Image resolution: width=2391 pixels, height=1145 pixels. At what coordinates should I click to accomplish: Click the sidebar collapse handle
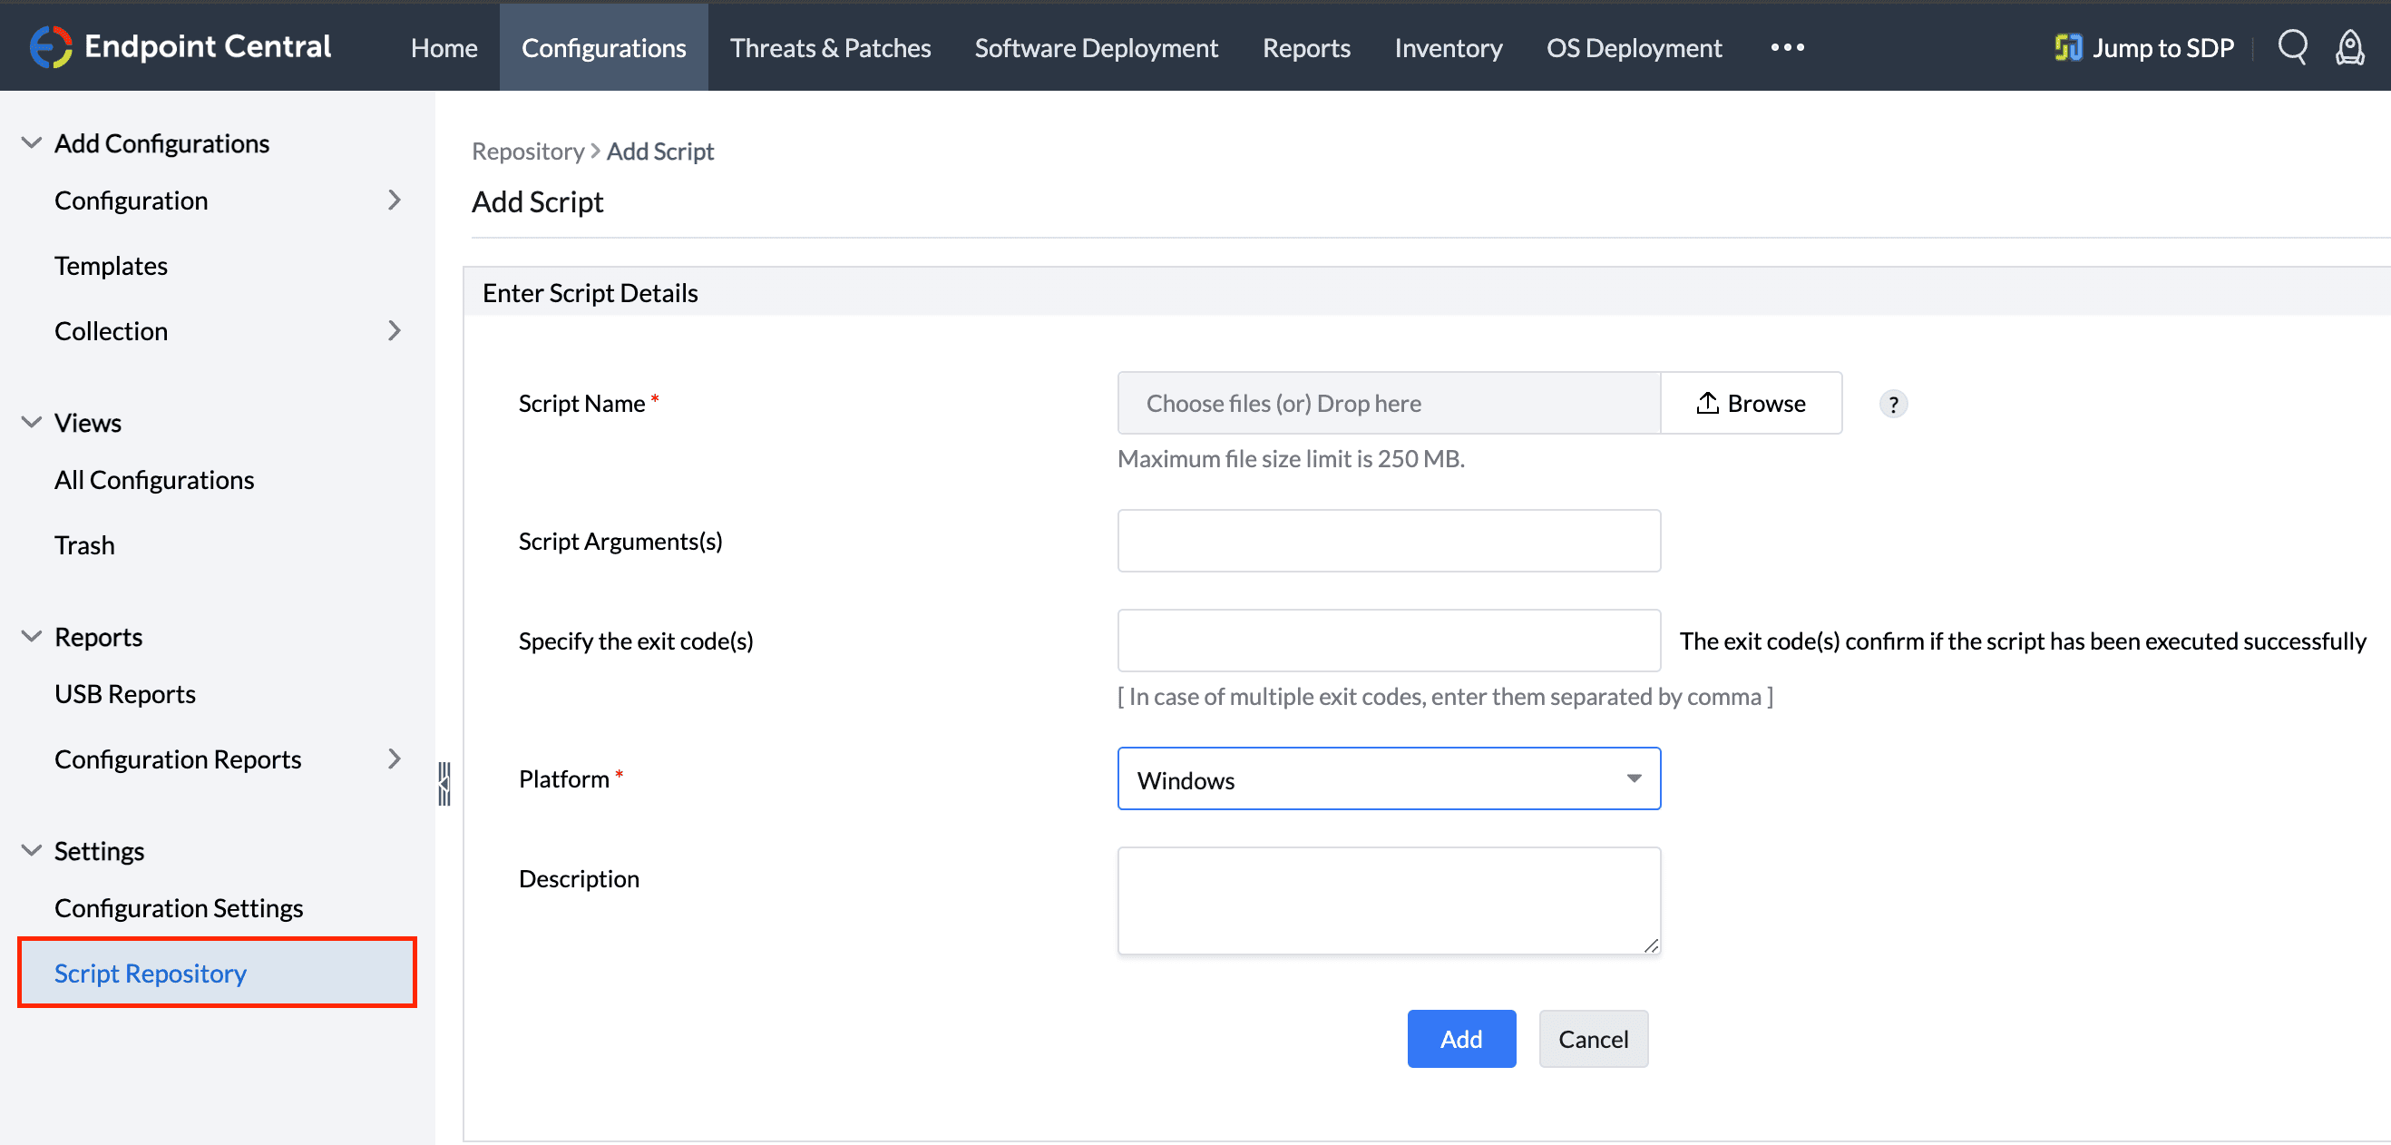pos(444,783)
